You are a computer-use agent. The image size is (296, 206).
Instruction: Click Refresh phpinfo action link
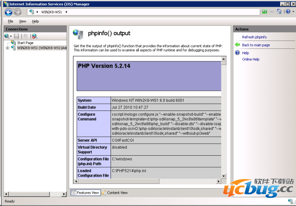[x=254, y=37]
